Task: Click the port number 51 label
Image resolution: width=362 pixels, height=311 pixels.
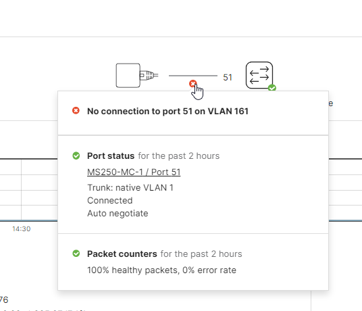Action: click(x=228, y=77)
